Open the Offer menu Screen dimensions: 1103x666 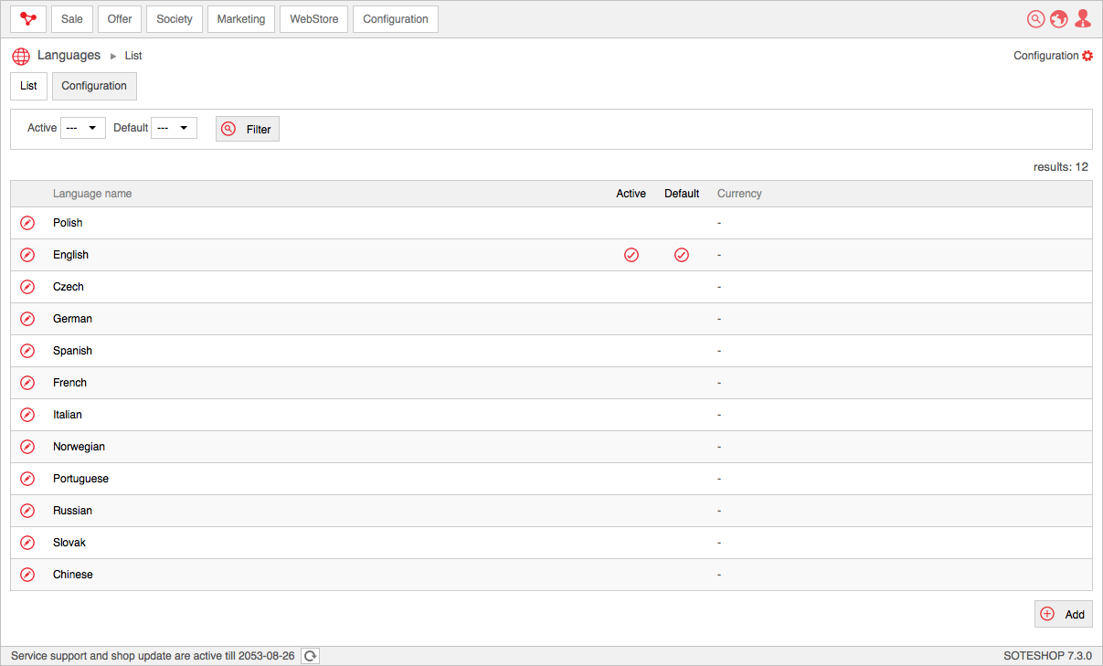point(120,19)
